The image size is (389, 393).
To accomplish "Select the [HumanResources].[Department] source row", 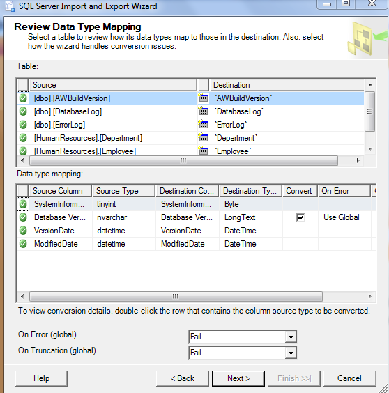I will [x=88, y=138].
